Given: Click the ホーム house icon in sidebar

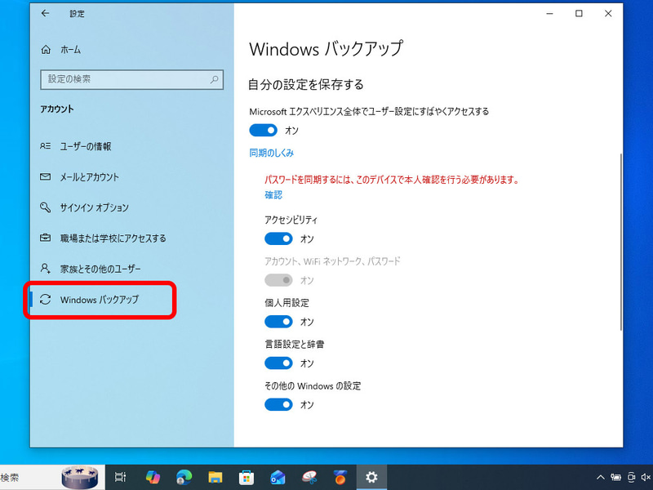Looking at the screenshot, I should (x=47, y=49).
